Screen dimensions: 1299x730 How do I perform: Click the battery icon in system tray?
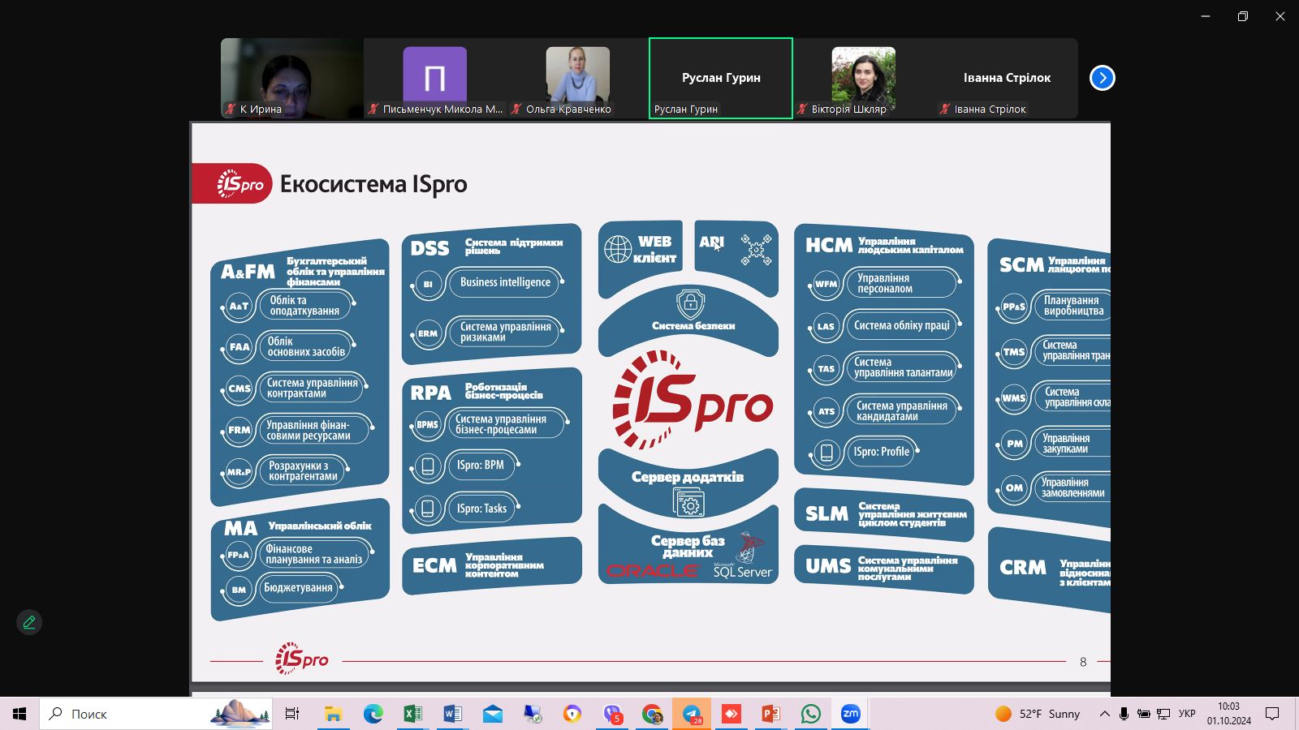coord(1143,714)
